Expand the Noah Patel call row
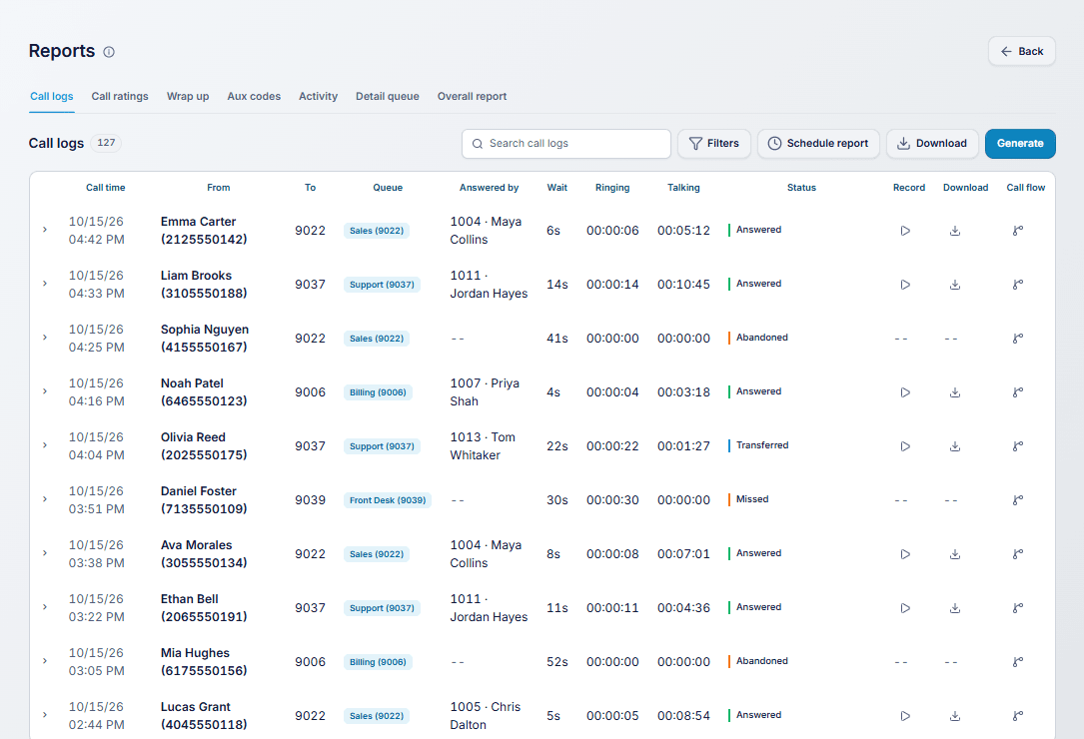The height and width of the screenshot is (739, 1084). pyautogui.click(x=45, y=391)
